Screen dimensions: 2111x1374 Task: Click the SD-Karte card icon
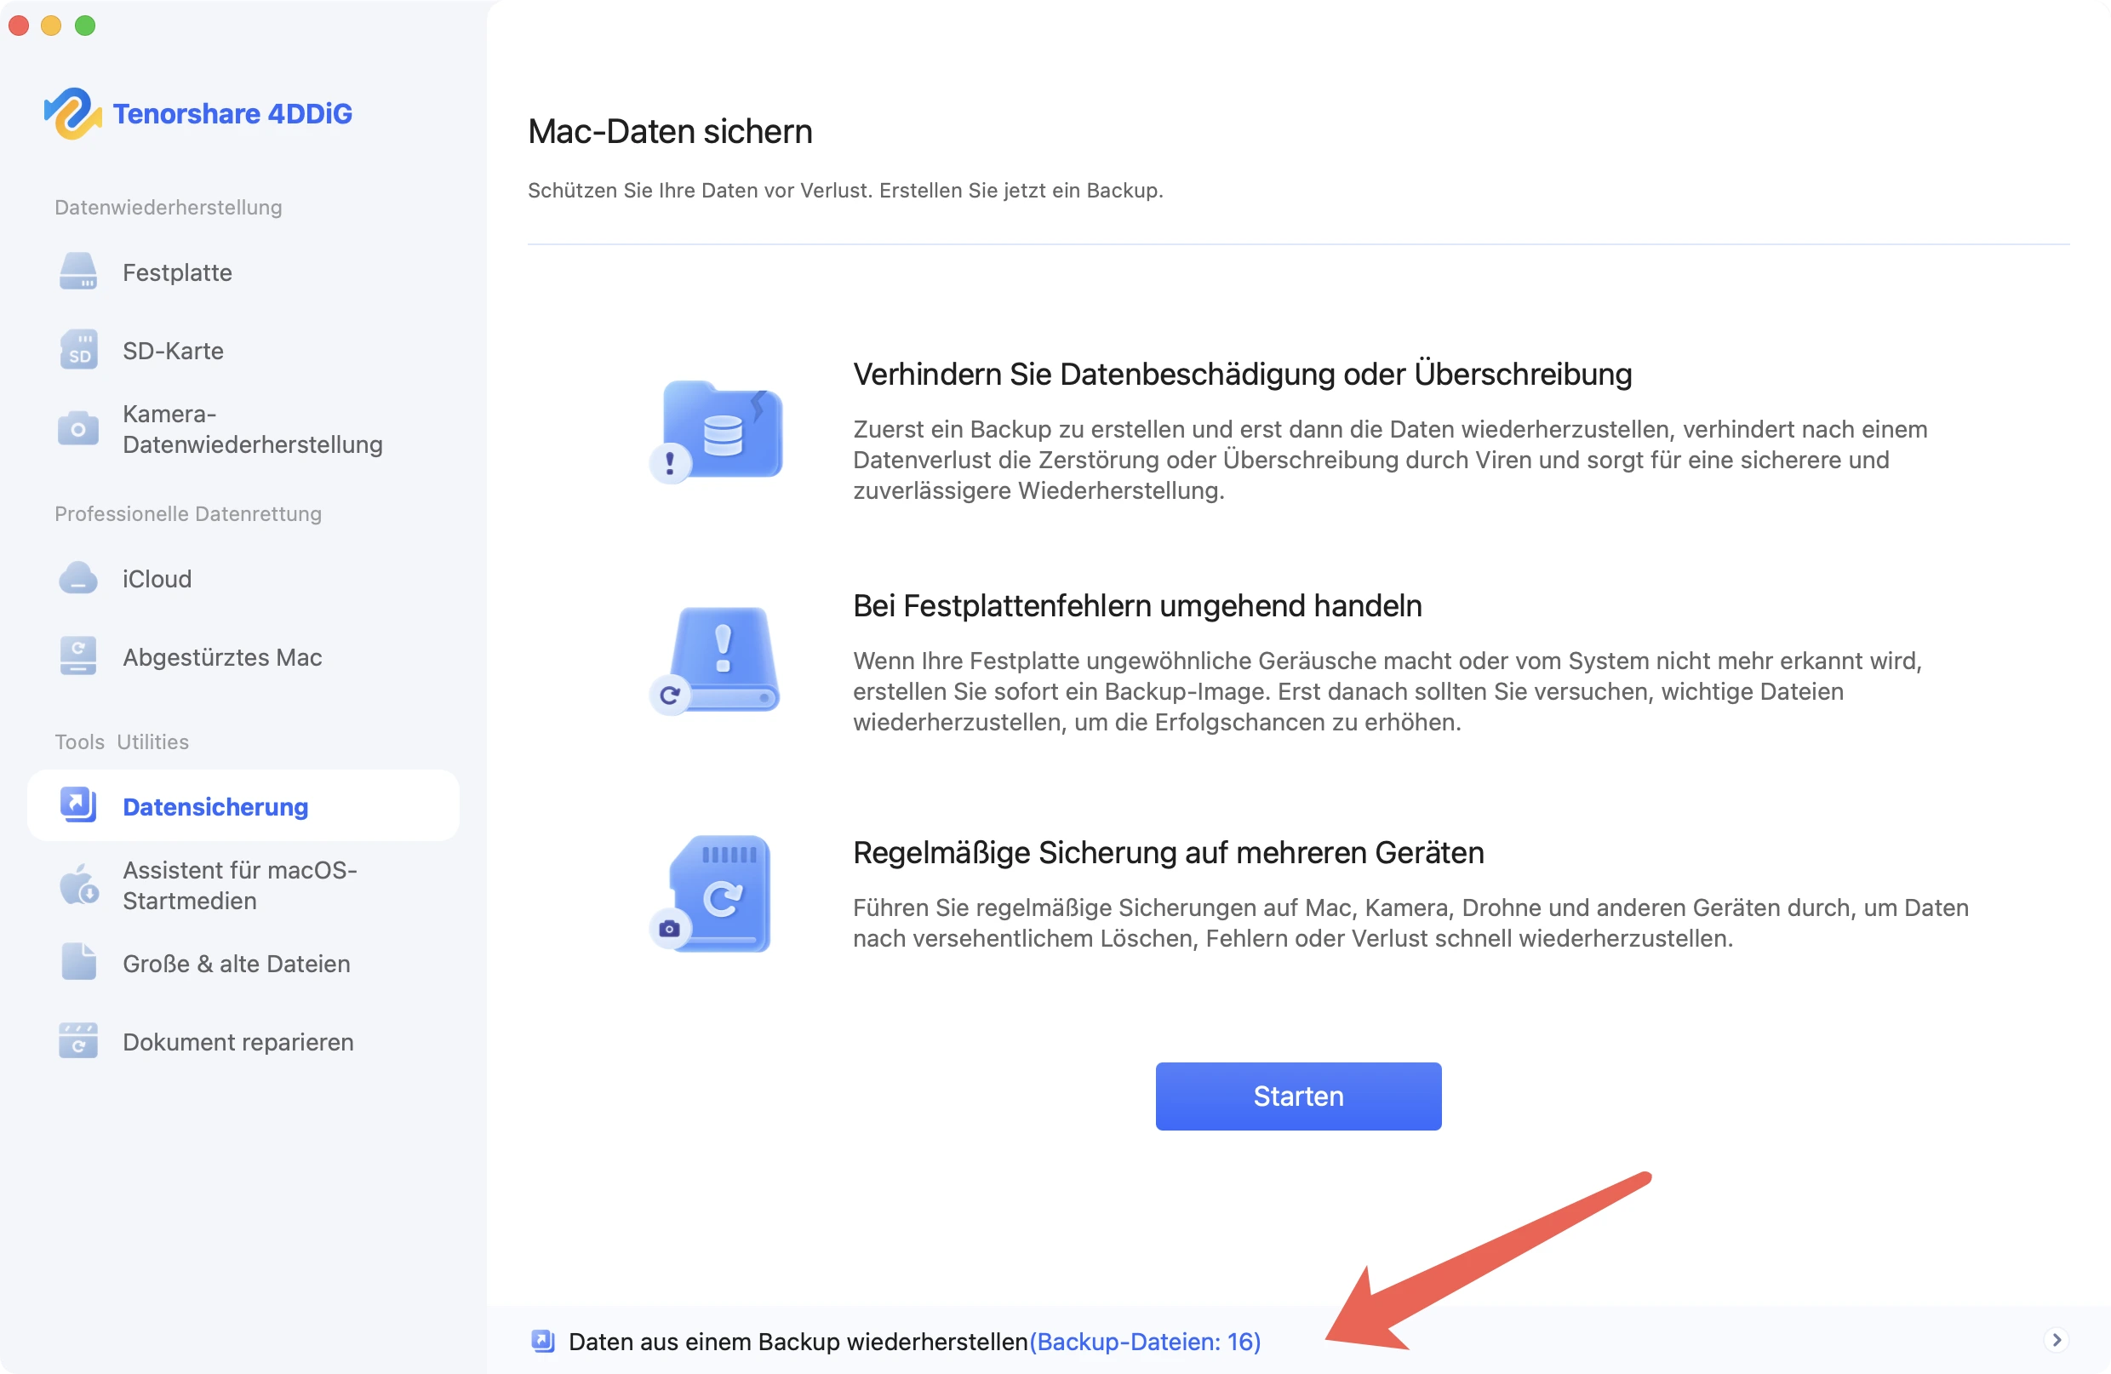click(78, 350)
